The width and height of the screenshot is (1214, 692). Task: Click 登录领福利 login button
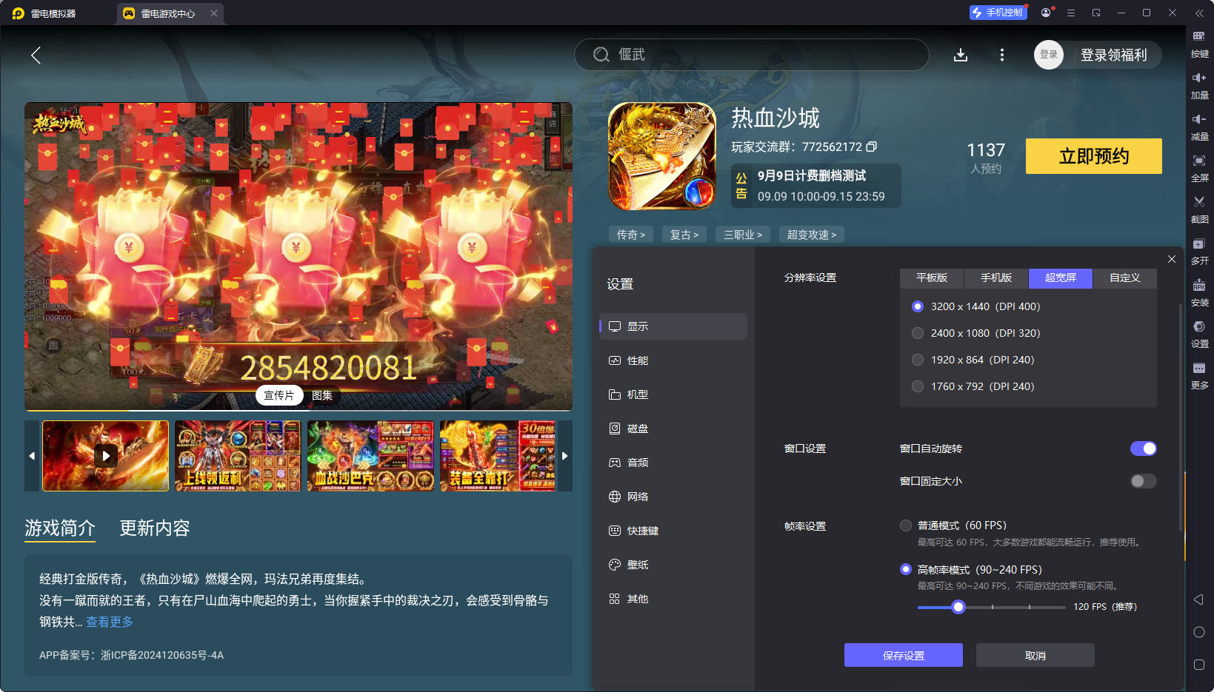pyautogui.click(x=1113, y=55)
